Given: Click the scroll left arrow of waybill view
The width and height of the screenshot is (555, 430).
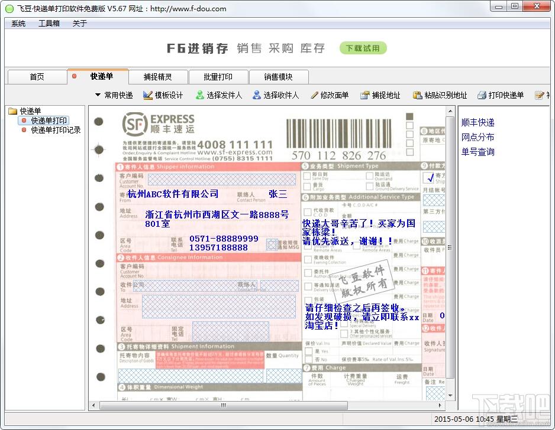Looking at the screenshot, I should pyautogui.click(x=93, y=405).
